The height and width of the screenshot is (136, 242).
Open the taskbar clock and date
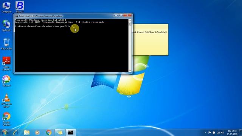pos(232,133)
